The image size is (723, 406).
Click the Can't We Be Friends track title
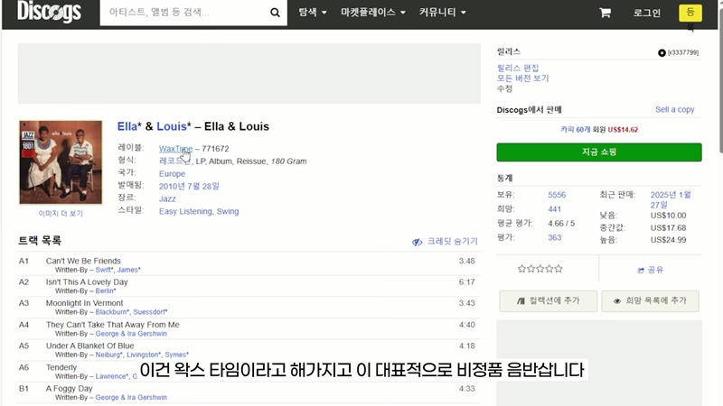83,261
